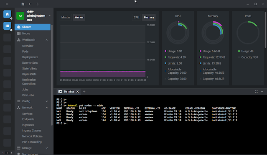Viewport: 267px width, 155px height.
Task: Go to next hotbar with right arrow
Action: tap(12, 153)
